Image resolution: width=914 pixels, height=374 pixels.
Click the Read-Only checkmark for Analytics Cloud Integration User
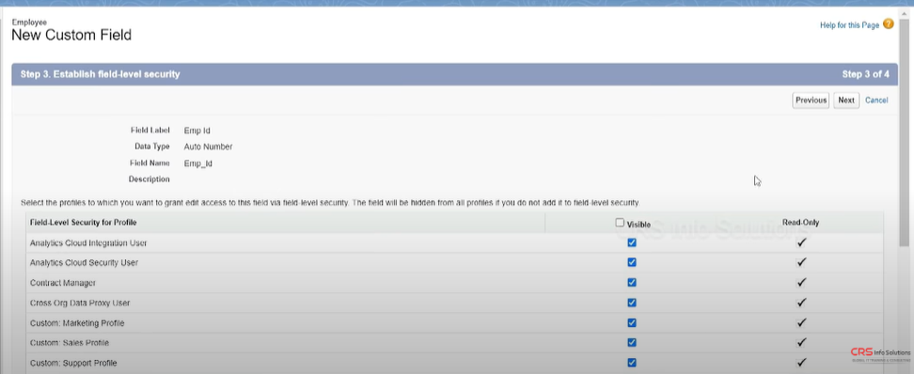pyautogui.click(x=801, y=243)
